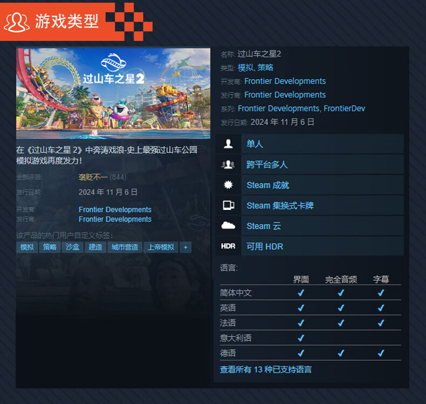Click the 英语 language row label
Screen dimensions: 426x404
pyautogui.click(x=228, y=308)
